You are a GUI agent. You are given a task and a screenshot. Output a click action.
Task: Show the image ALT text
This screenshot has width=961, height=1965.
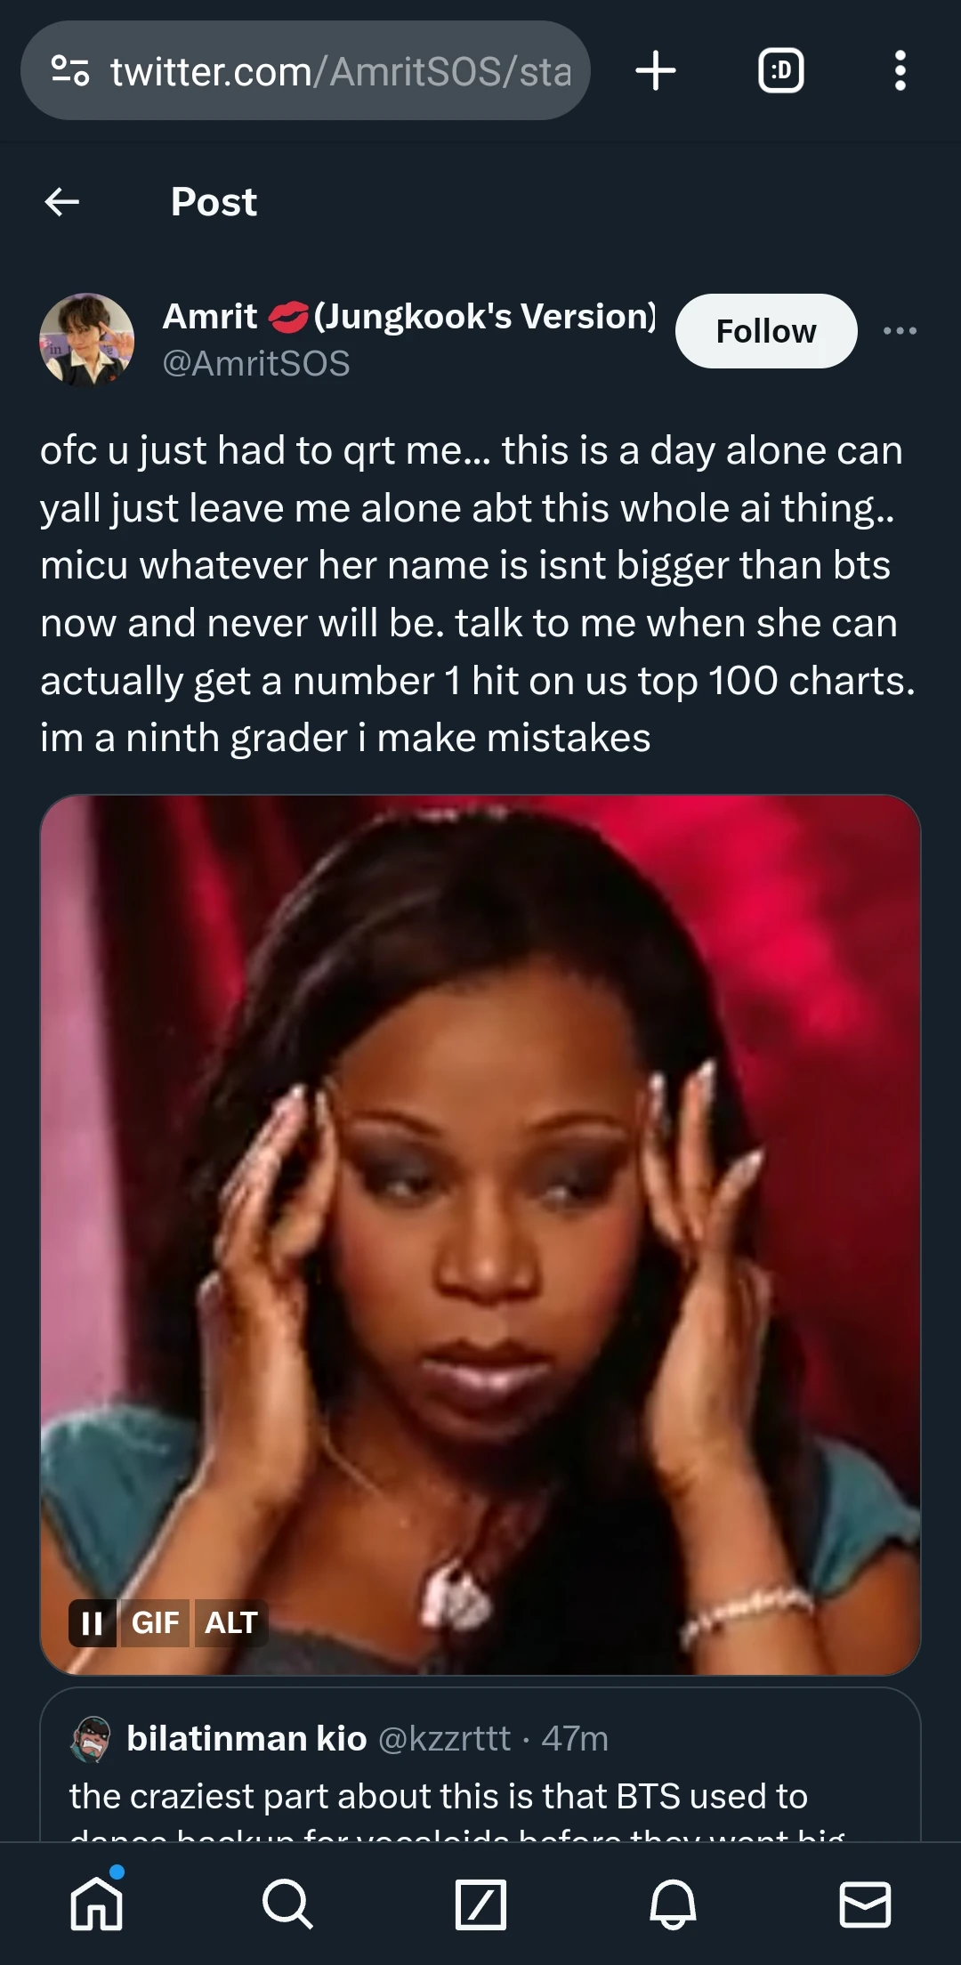click(230, 1622)
